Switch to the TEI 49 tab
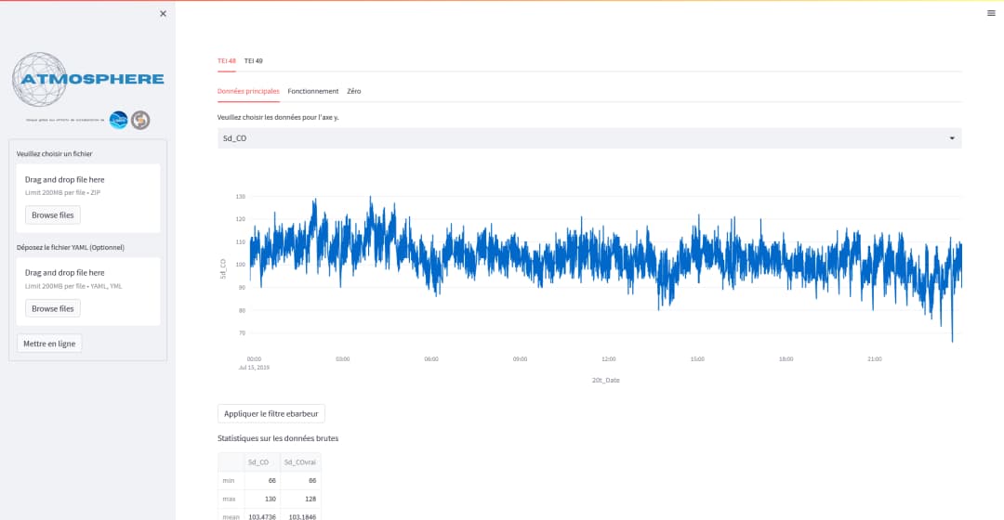Viewport: 1004px width, 520px height. coord(254,60)
